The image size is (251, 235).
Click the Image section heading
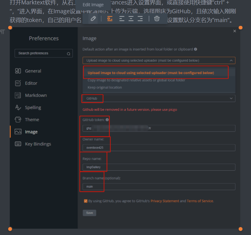[x=89, y=38]
